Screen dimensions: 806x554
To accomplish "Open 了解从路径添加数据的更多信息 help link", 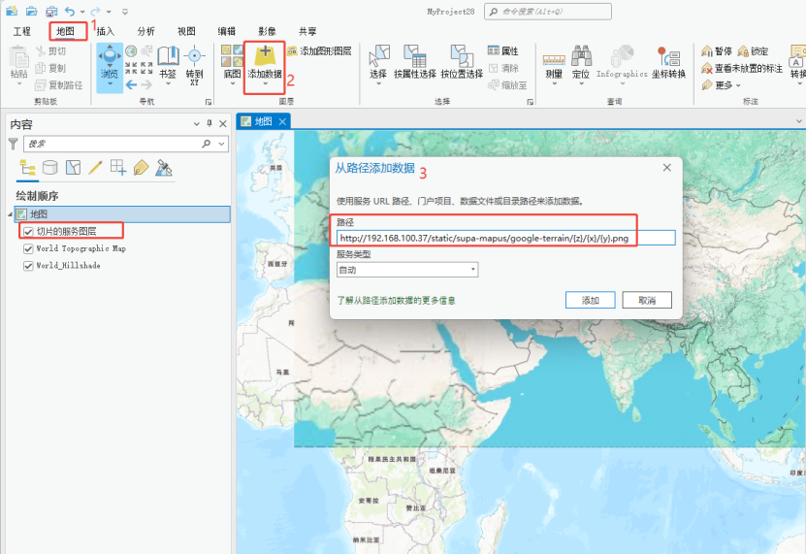I will pos(396,301).
